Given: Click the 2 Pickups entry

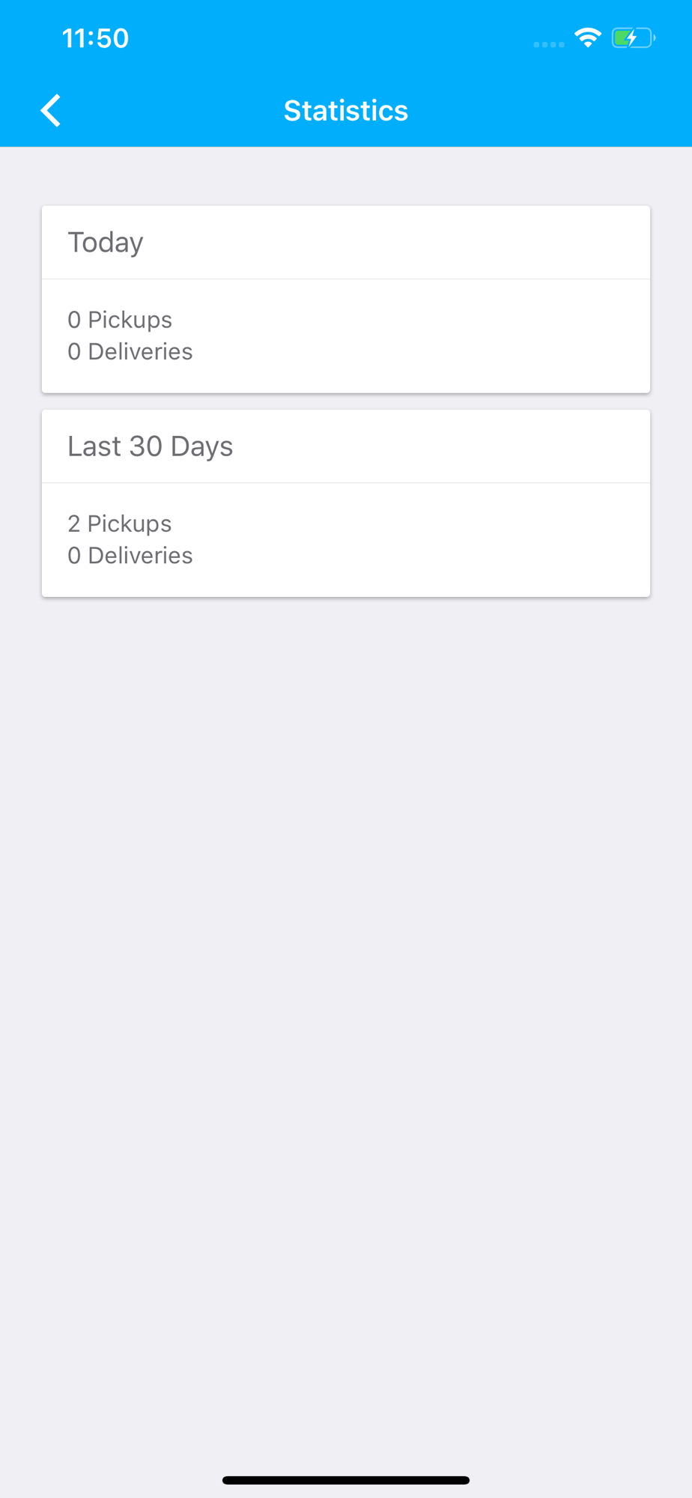Looking at the screenshot, I should tap(120, 524).
